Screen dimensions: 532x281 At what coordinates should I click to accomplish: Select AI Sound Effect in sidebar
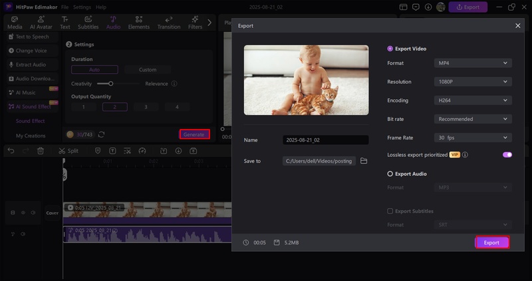pyautogui.click(x=32, y=106)
